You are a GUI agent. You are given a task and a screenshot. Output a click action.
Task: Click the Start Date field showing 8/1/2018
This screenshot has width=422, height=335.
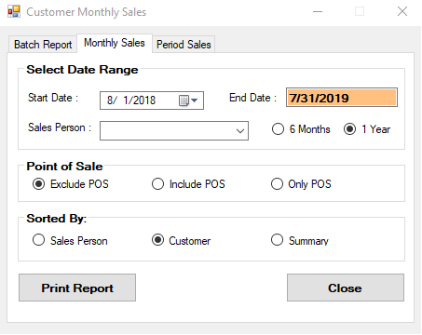(x=152, y=100)
